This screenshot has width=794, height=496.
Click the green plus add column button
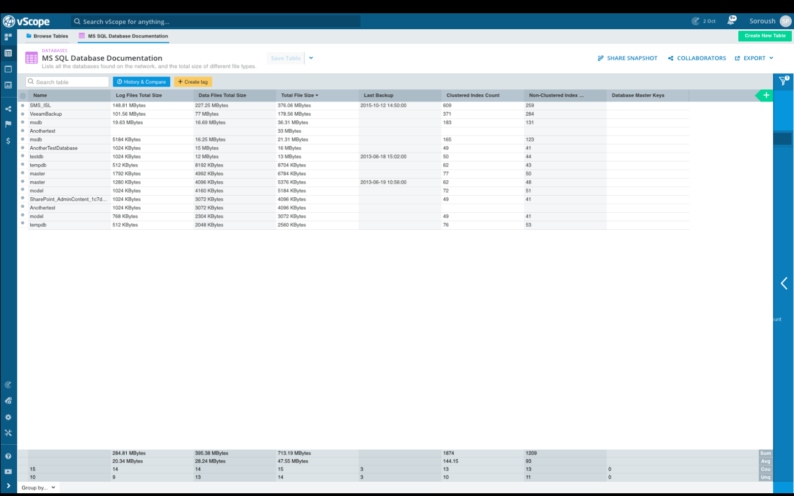coord(766,95)
